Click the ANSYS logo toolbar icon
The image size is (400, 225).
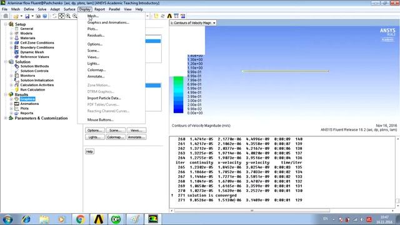(x=169, y=16)
